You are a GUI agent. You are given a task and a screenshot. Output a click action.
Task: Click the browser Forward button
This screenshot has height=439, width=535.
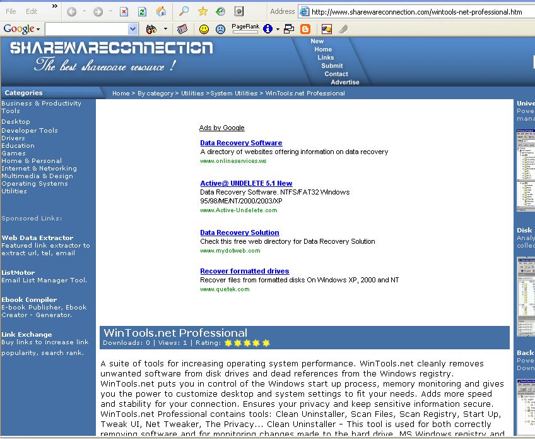98,12
